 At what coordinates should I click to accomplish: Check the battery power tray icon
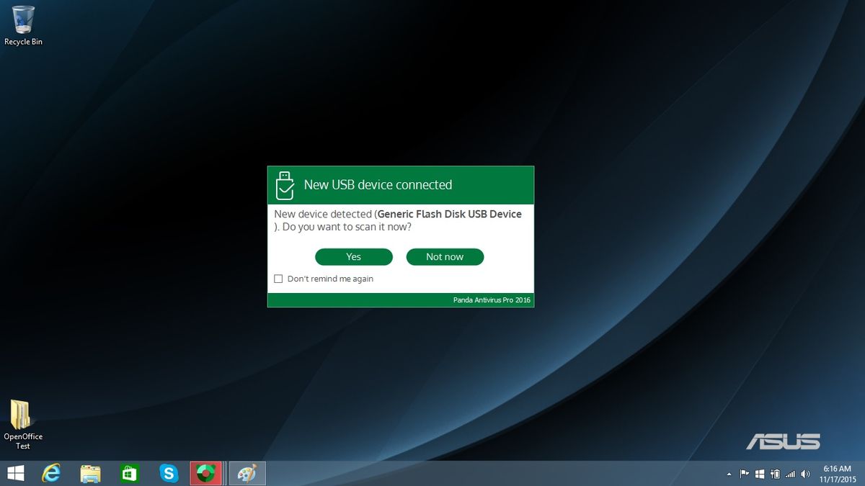775,474
